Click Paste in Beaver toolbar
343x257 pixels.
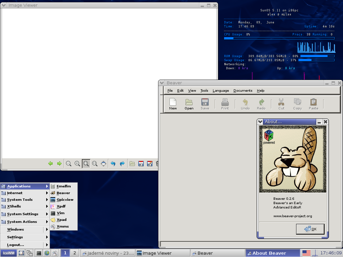click(x=314, y=104)
